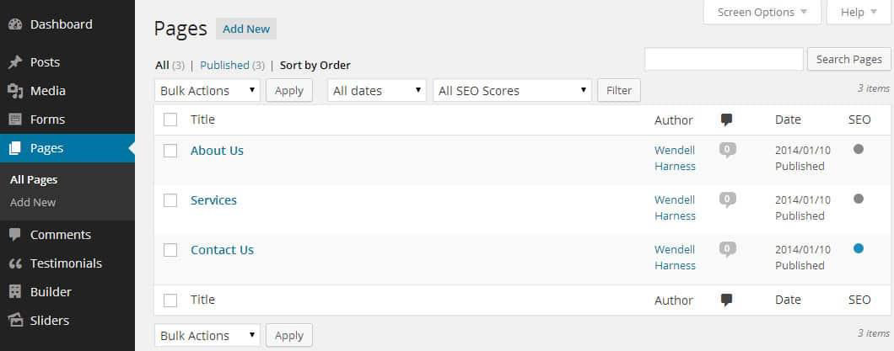Check the Contact Us row checkbox
Viewport: 894px width, 351px height.
[170, 250]
